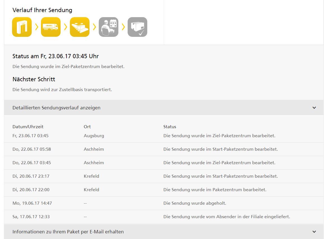This screenshot has width=324, height=239.
Task: Click the arrow between truck and conveyor icons
Action: coord(65,27)
